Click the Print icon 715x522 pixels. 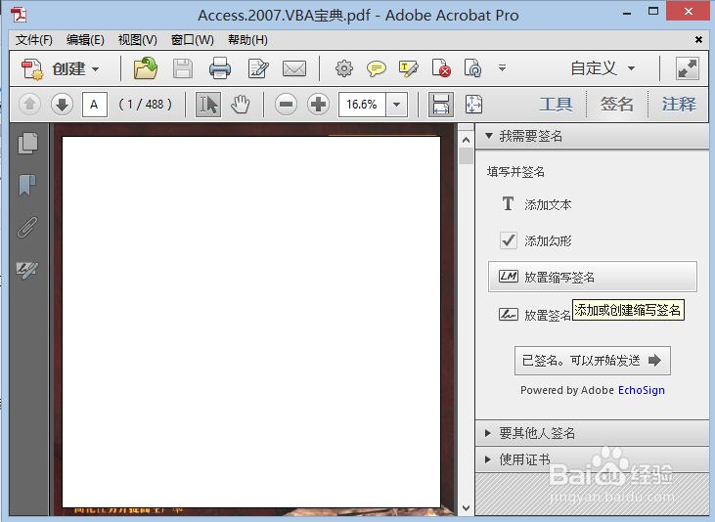[220, 68]
